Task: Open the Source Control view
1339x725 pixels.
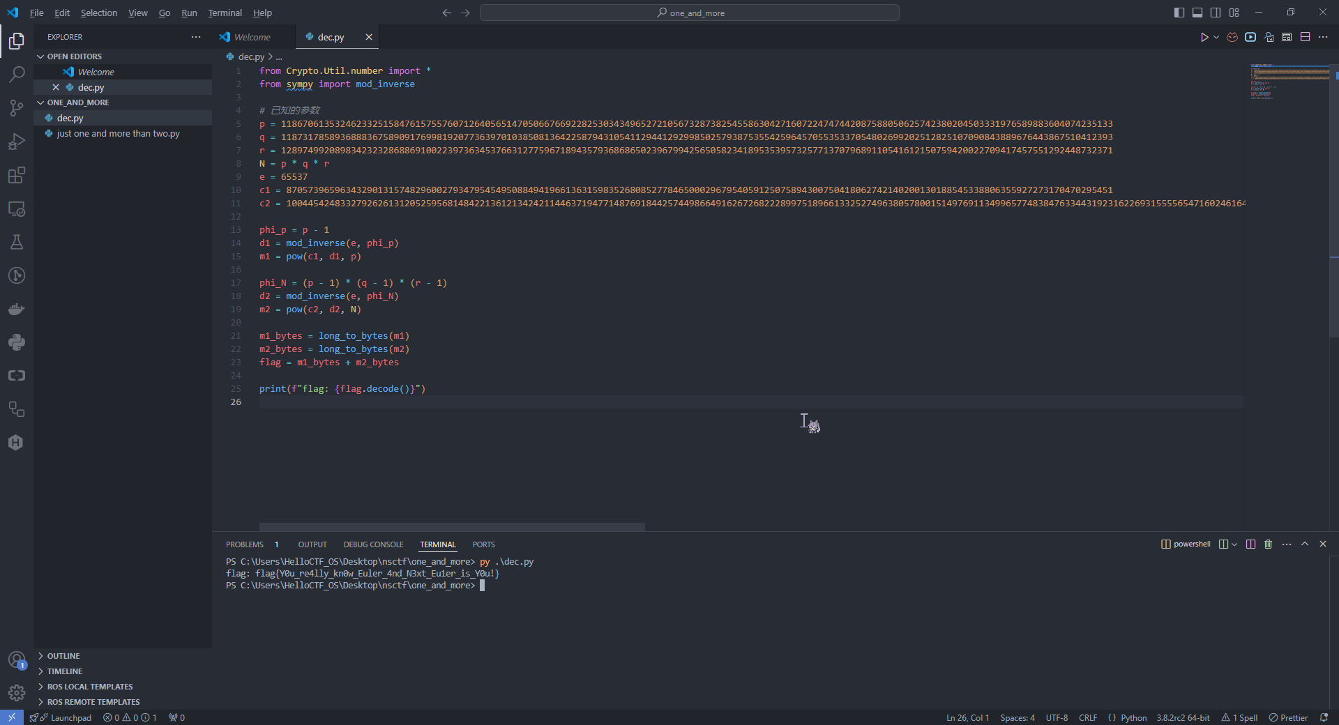Action: tap(17, 107)
